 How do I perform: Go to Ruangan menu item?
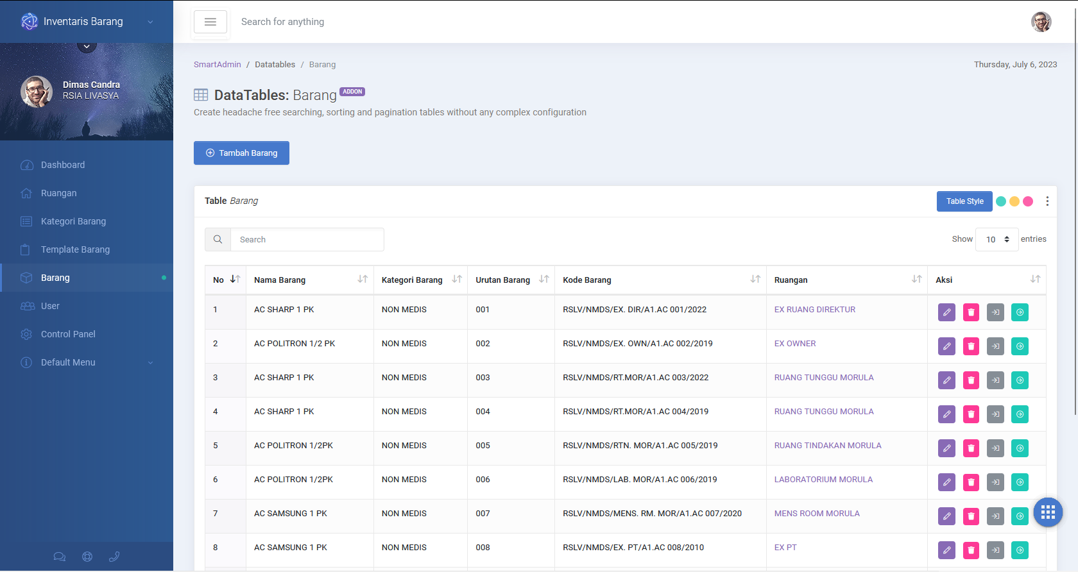click(x=87, y=193)
